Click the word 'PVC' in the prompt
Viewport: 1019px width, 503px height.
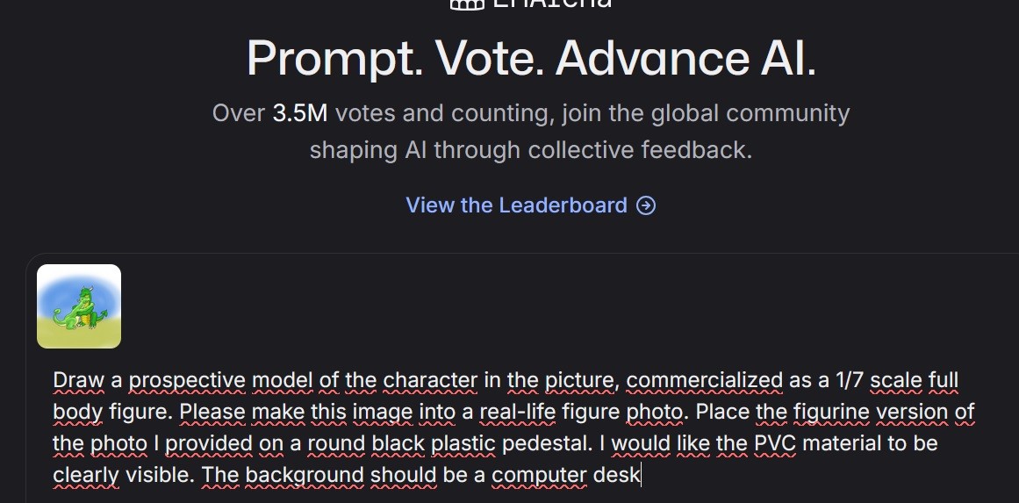point(774,443)
